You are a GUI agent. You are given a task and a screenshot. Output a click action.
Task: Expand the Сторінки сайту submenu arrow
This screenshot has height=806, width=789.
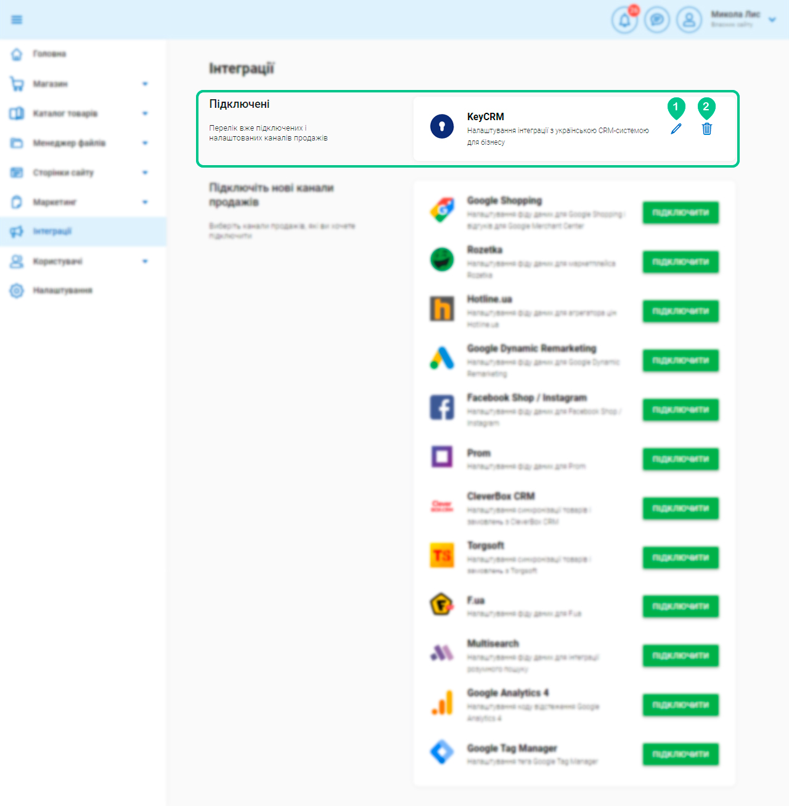(x=145, y=173)
